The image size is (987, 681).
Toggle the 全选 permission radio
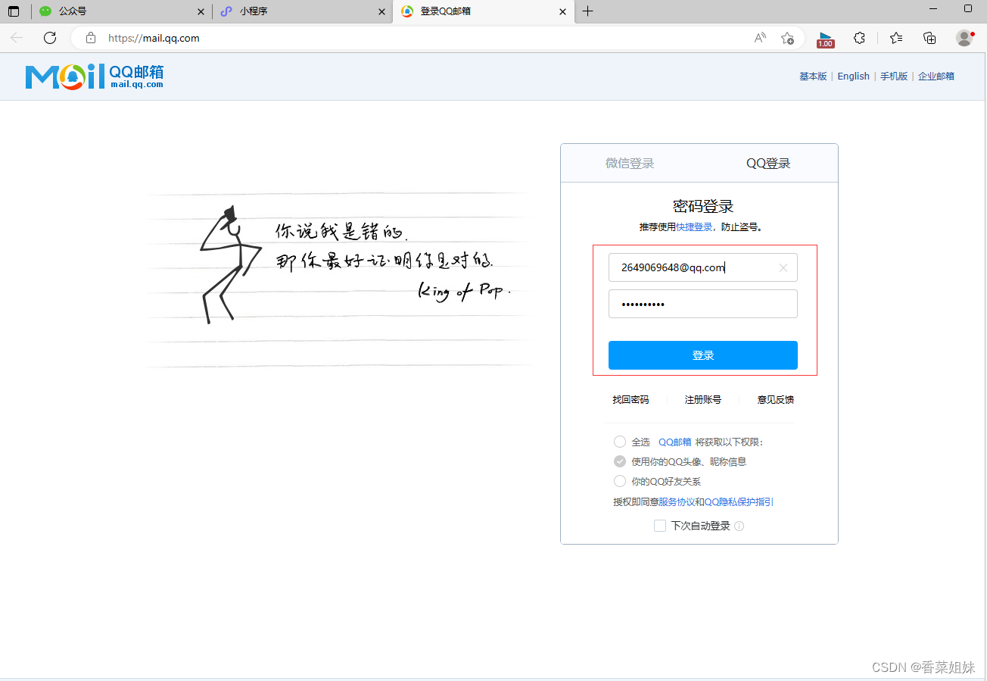point(620,442)
